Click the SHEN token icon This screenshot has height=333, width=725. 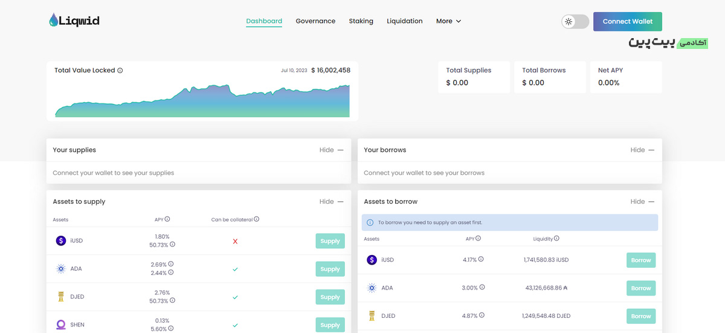[60, 325]
